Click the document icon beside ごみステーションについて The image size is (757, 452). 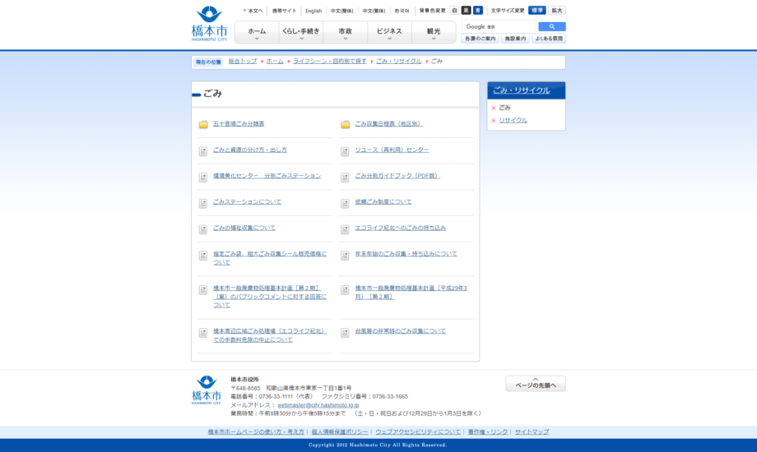[x=203, y=203]
